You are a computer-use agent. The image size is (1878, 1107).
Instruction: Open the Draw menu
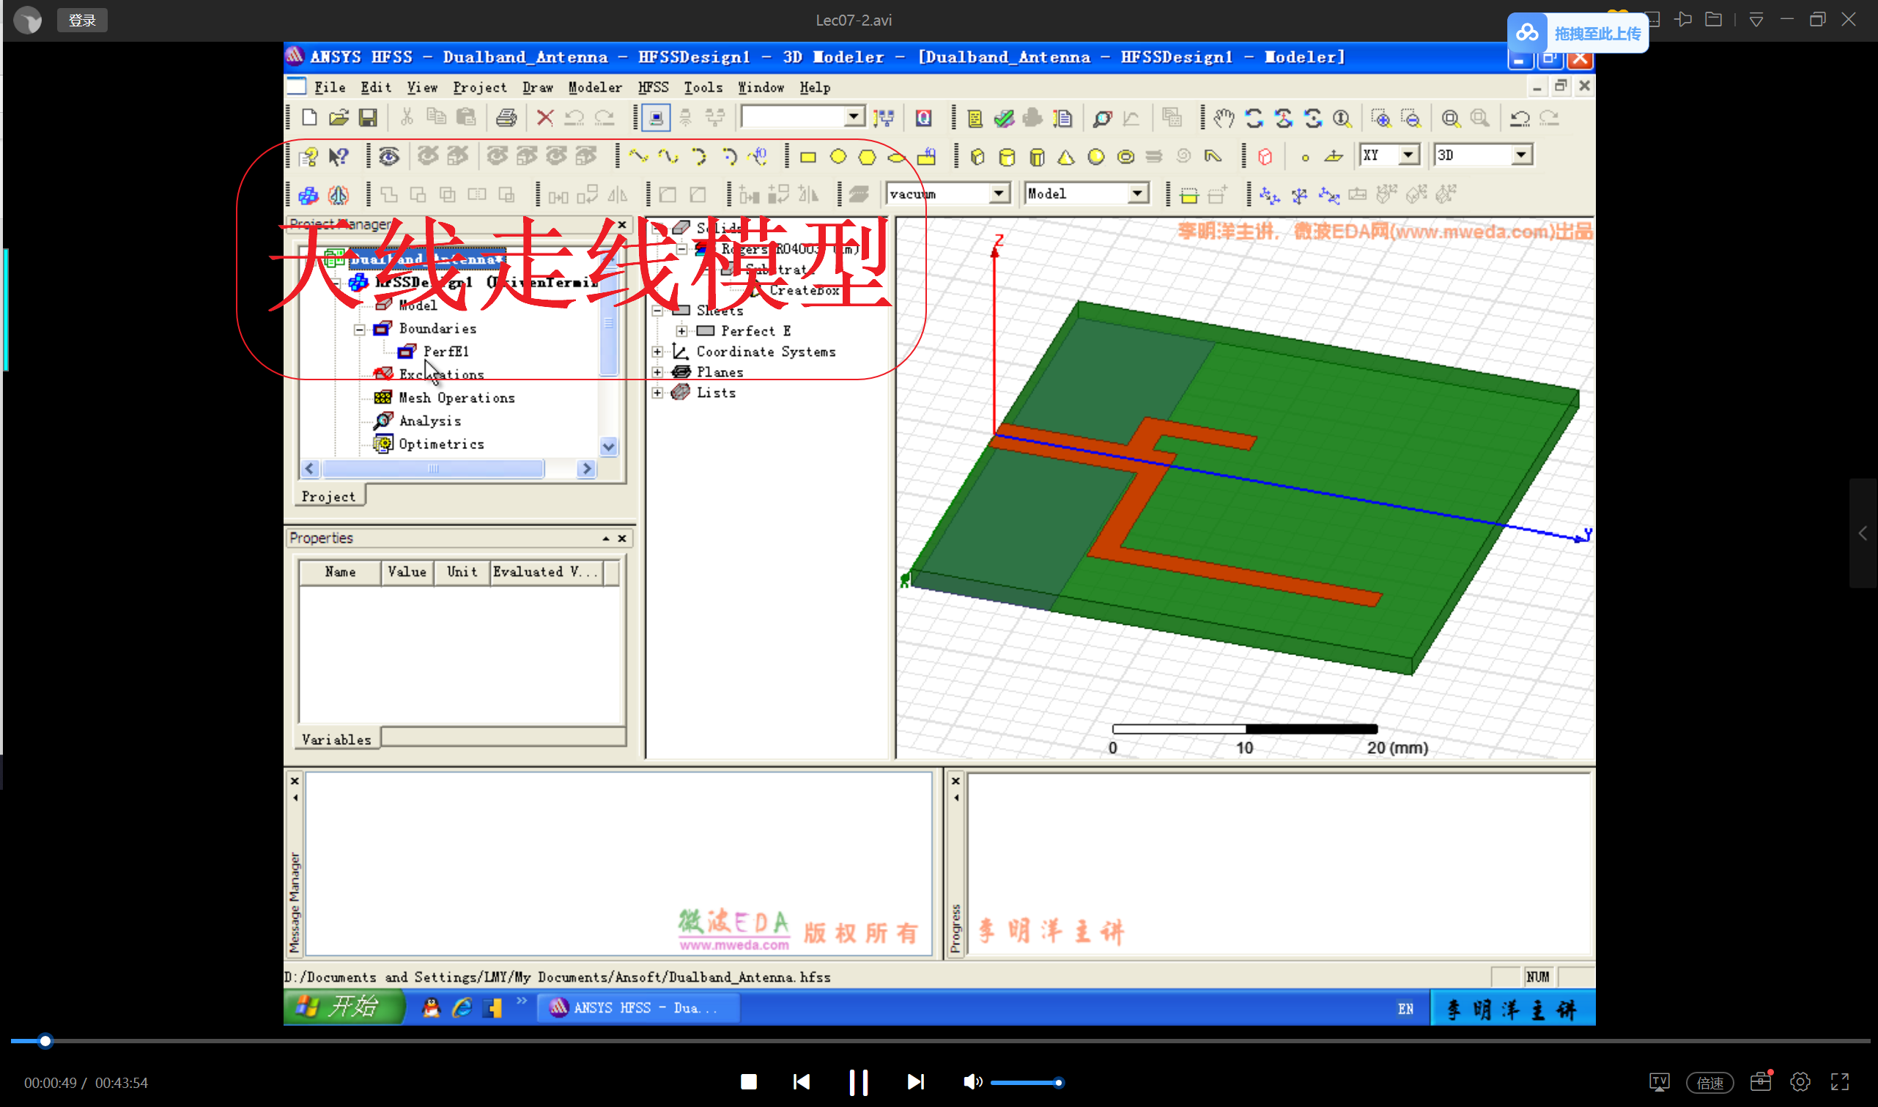[537, 87]
